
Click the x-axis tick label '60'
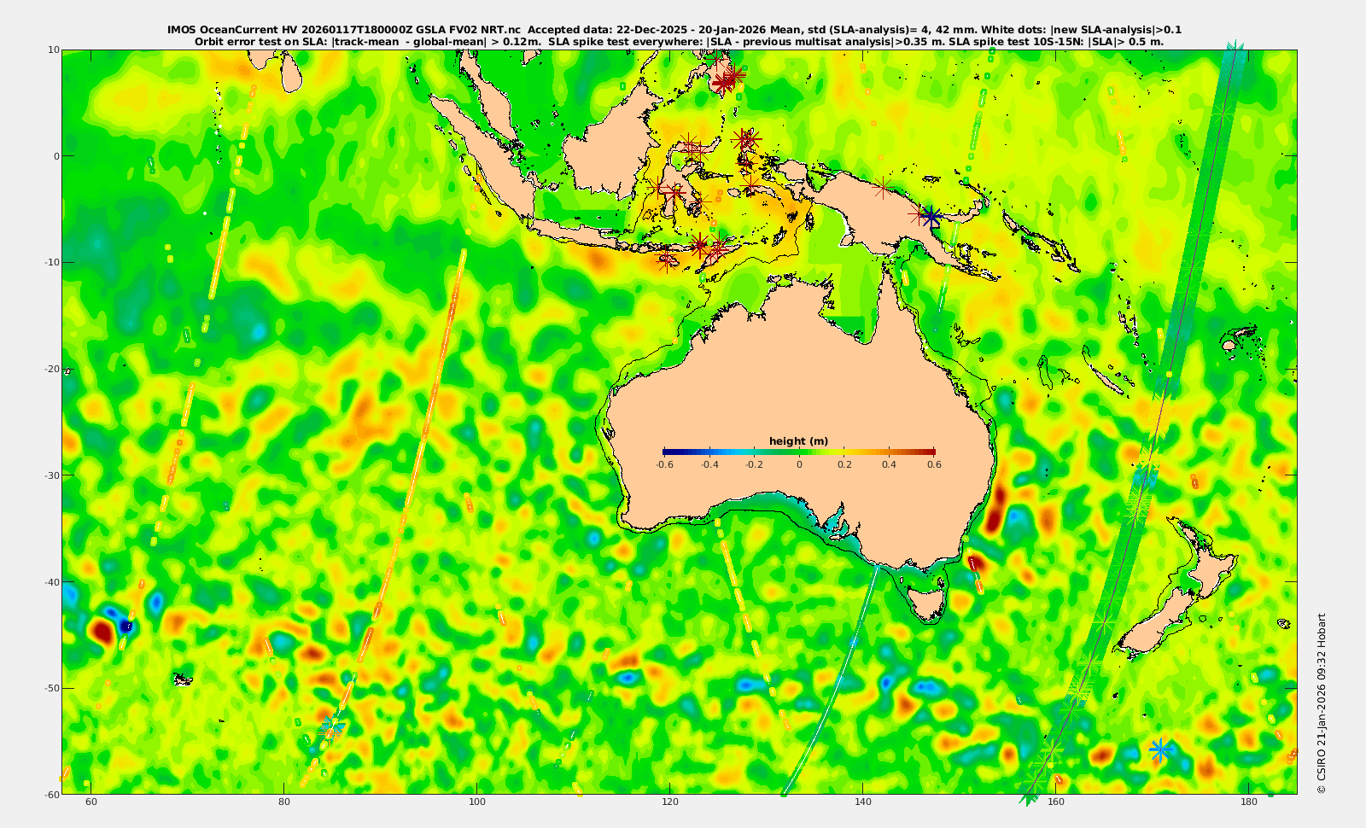(91, 802)
